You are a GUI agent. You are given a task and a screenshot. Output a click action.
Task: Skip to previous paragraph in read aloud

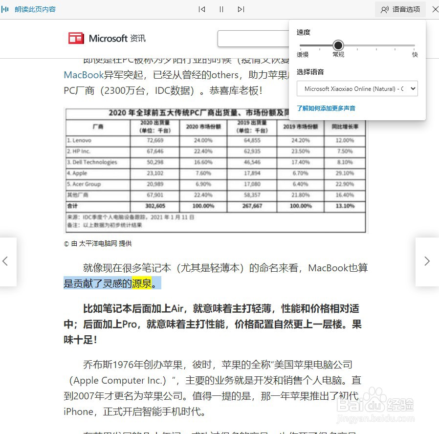click(x=202, y=9)
